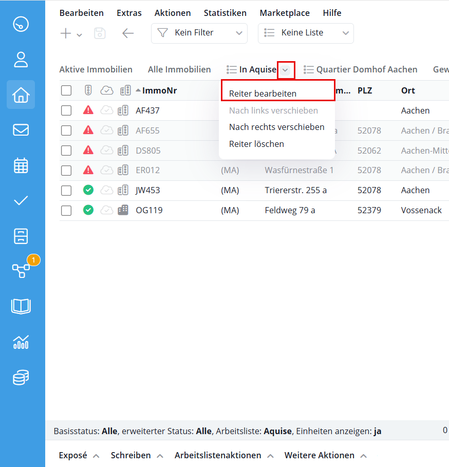Viewport: 449px width, 467px height.
Task: Switch to Alle Immobilien tab
Action: pos(179,70)
